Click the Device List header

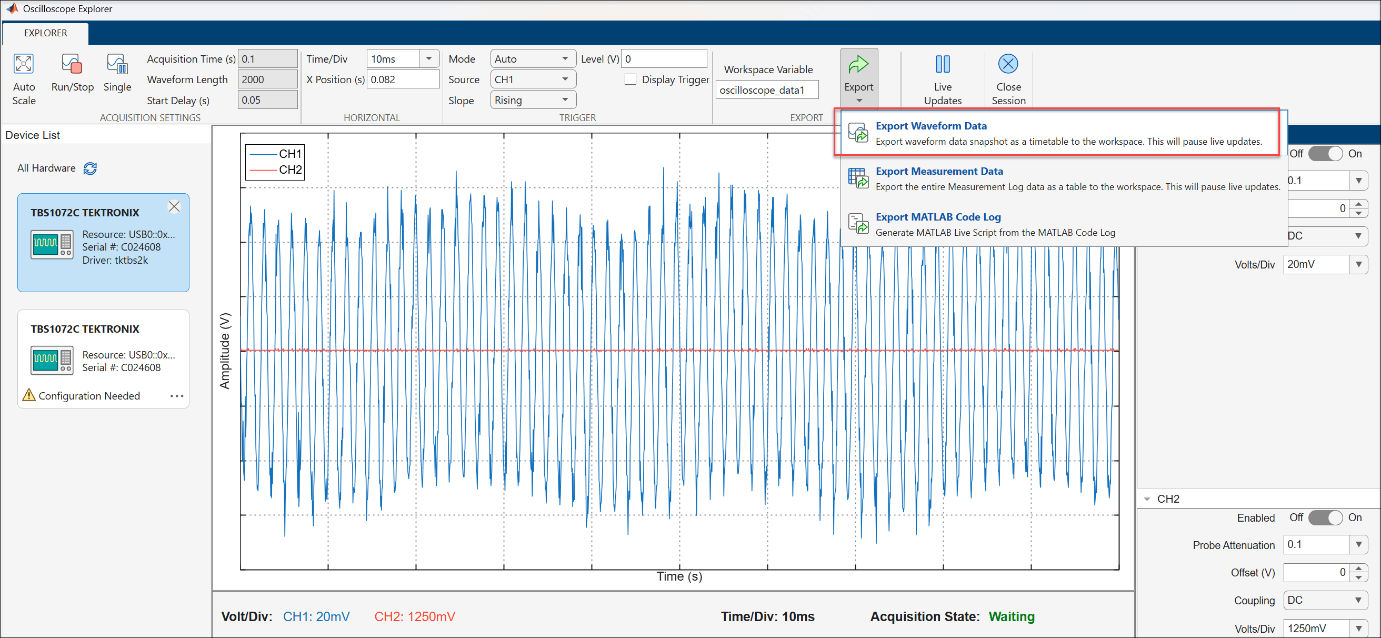pyautogui.click(x=33, y=135)
